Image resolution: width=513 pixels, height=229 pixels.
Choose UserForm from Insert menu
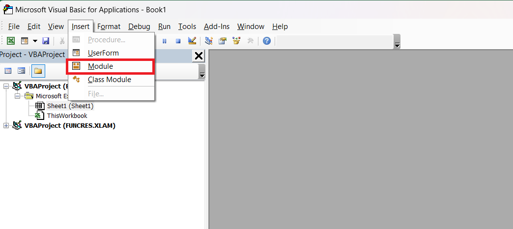pyautogui.click(x=111, y=53)
